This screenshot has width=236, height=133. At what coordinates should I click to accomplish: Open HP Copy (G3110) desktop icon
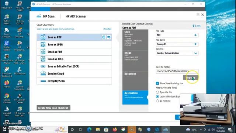[20, 20]
